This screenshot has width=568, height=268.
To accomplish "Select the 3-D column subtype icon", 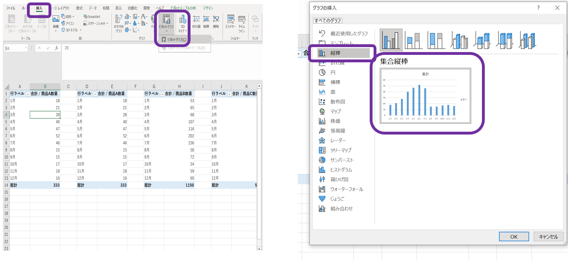I will pos(528,40).
